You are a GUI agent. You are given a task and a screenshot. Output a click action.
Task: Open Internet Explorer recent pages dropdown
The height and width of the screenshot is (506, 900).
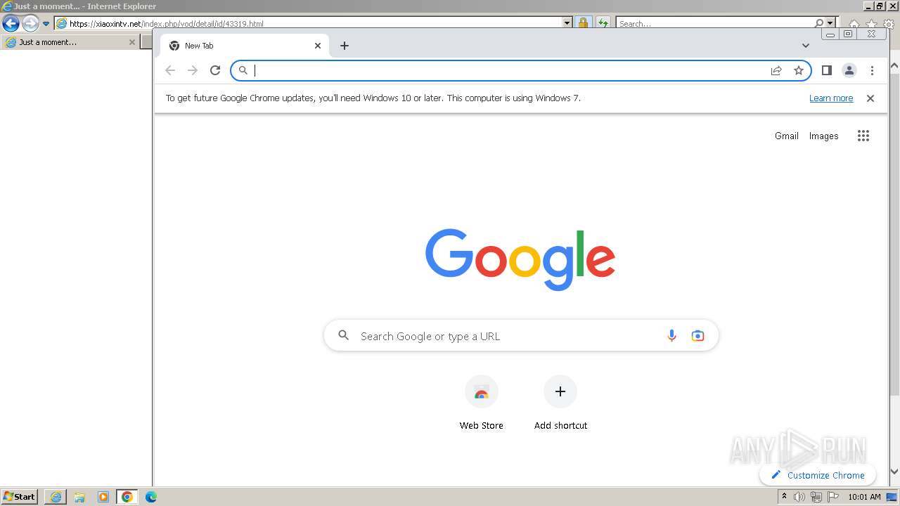point(46,23)
